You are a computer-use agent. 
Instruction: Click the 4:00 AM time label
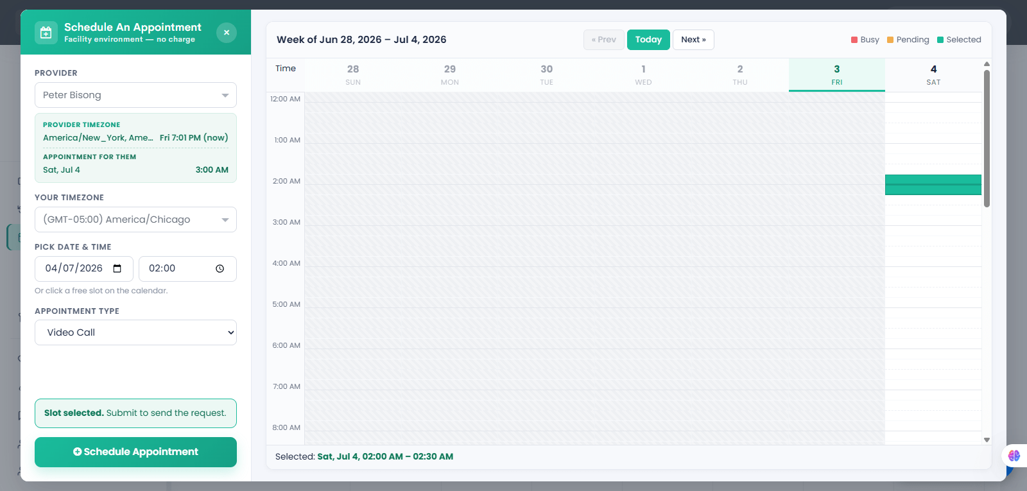coord(286,263)
